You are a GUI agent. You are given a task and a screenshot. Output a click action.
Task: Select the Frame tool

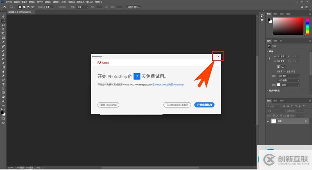coord(3,38)
